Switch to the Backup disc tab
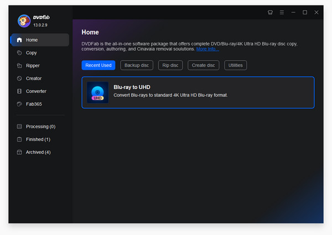 (137, 65)
